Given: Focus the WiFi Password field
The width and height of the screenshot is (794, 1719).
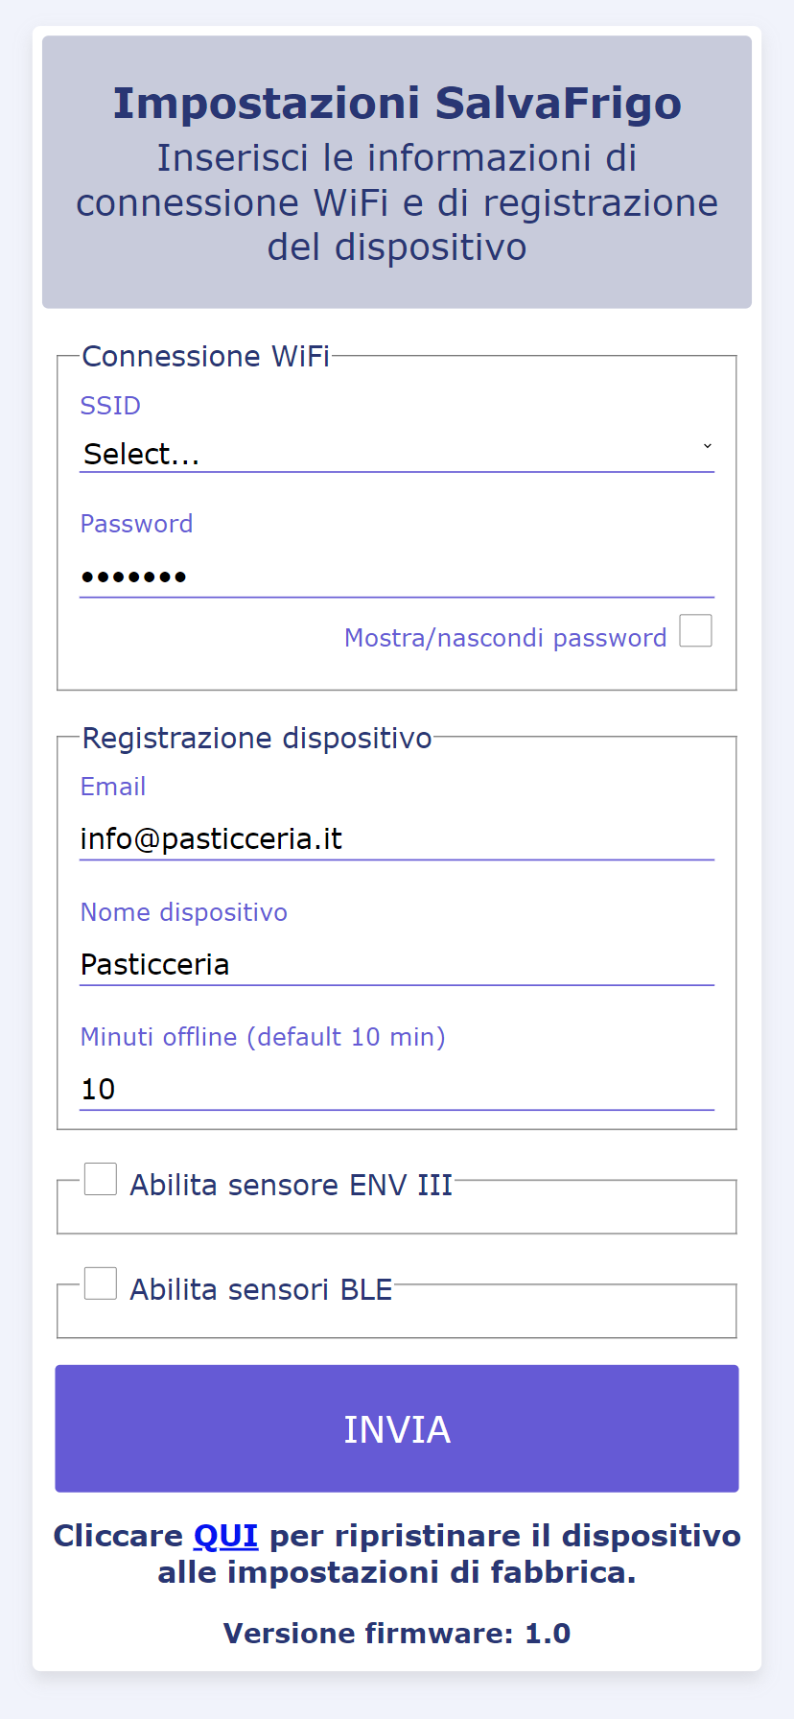Looking at the screenshot, I should click(x=397, y=577).
